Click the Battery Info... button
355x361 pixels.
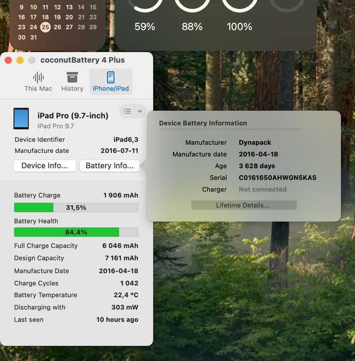pos(110,166)
